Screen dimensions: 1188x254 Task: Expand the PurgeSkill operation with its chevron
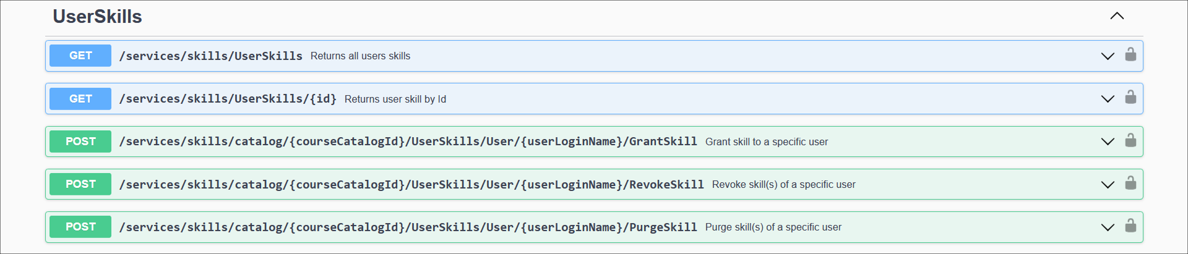(x=1108, y=227)
